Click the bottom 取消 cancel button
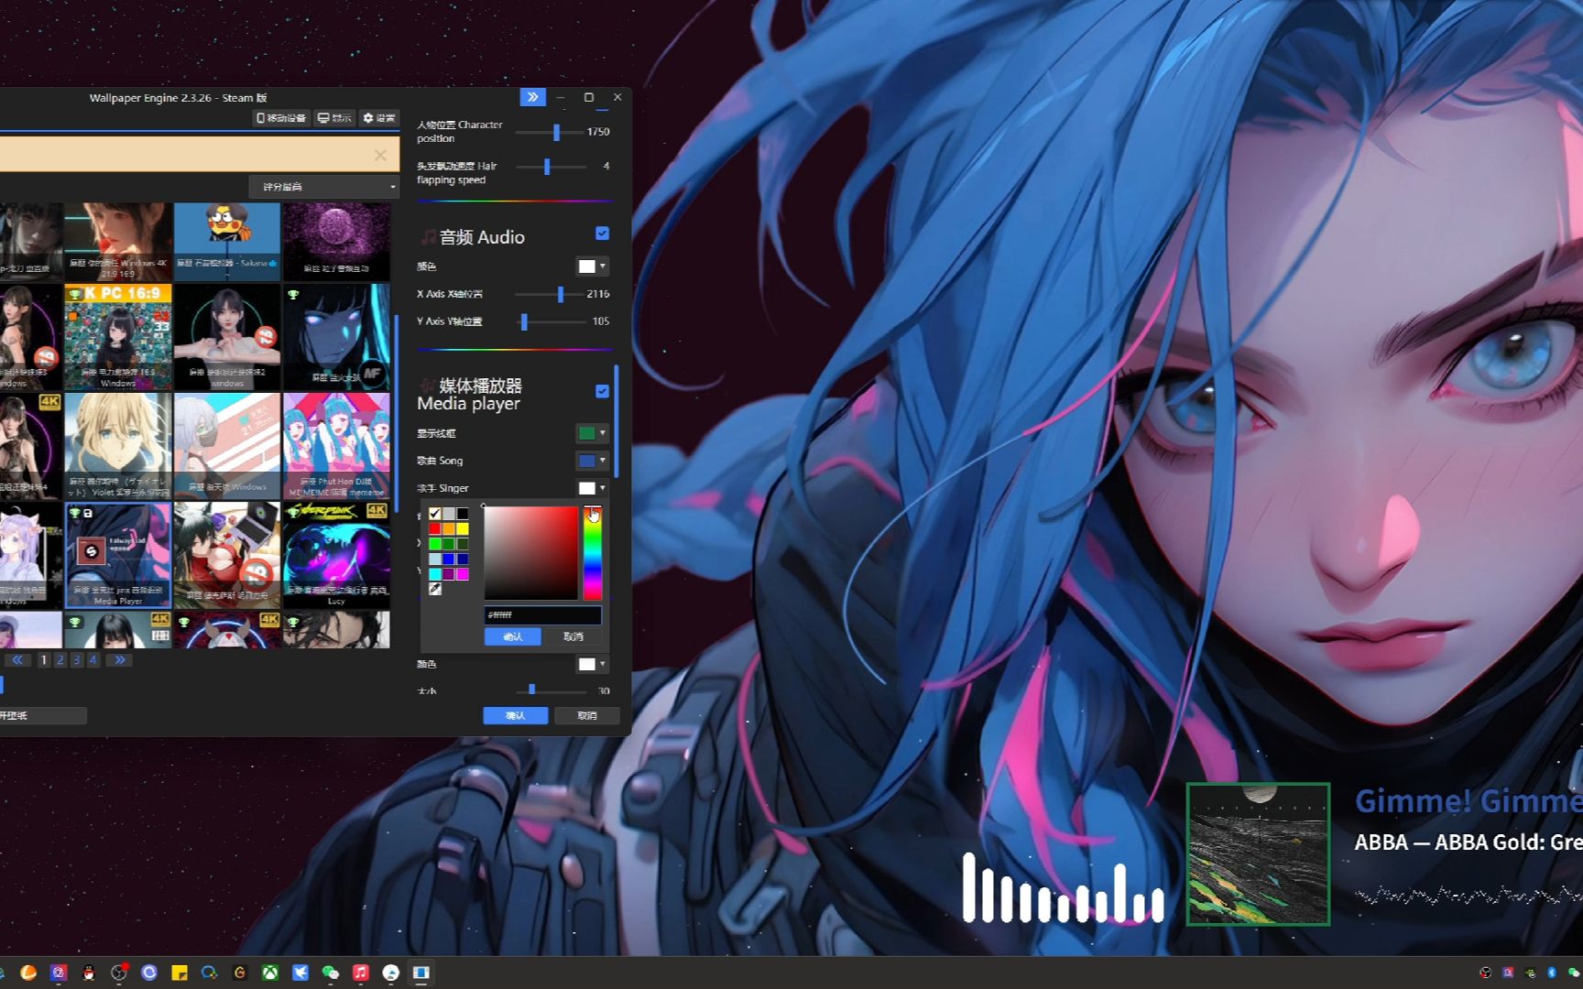The image size is (1583, 989). tap(587, 716)
